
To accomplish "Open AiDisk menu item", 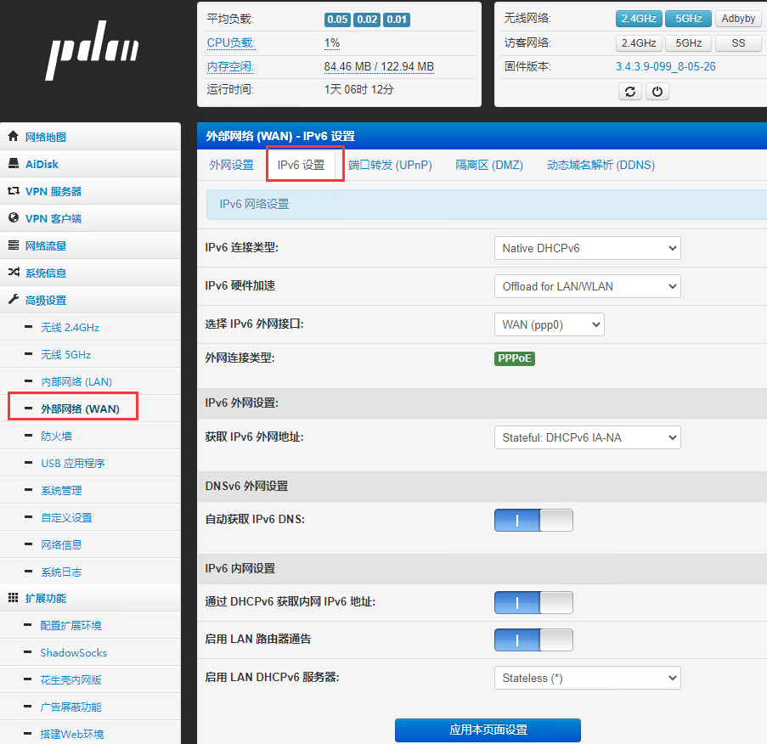I will [90, 164].
